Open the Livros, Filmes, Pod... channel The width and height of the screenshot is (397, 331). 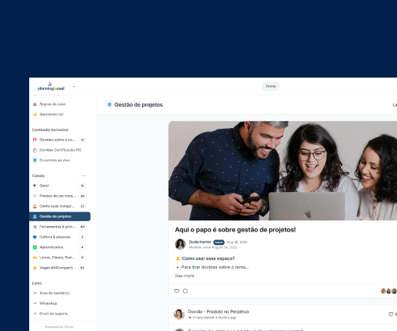click(x=60, y=258)
